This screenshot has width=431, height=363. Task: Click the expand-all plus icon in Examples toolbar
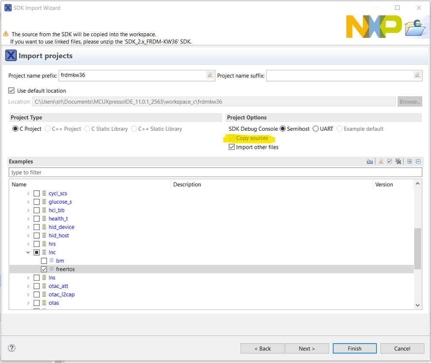click(x=409, y=161)
